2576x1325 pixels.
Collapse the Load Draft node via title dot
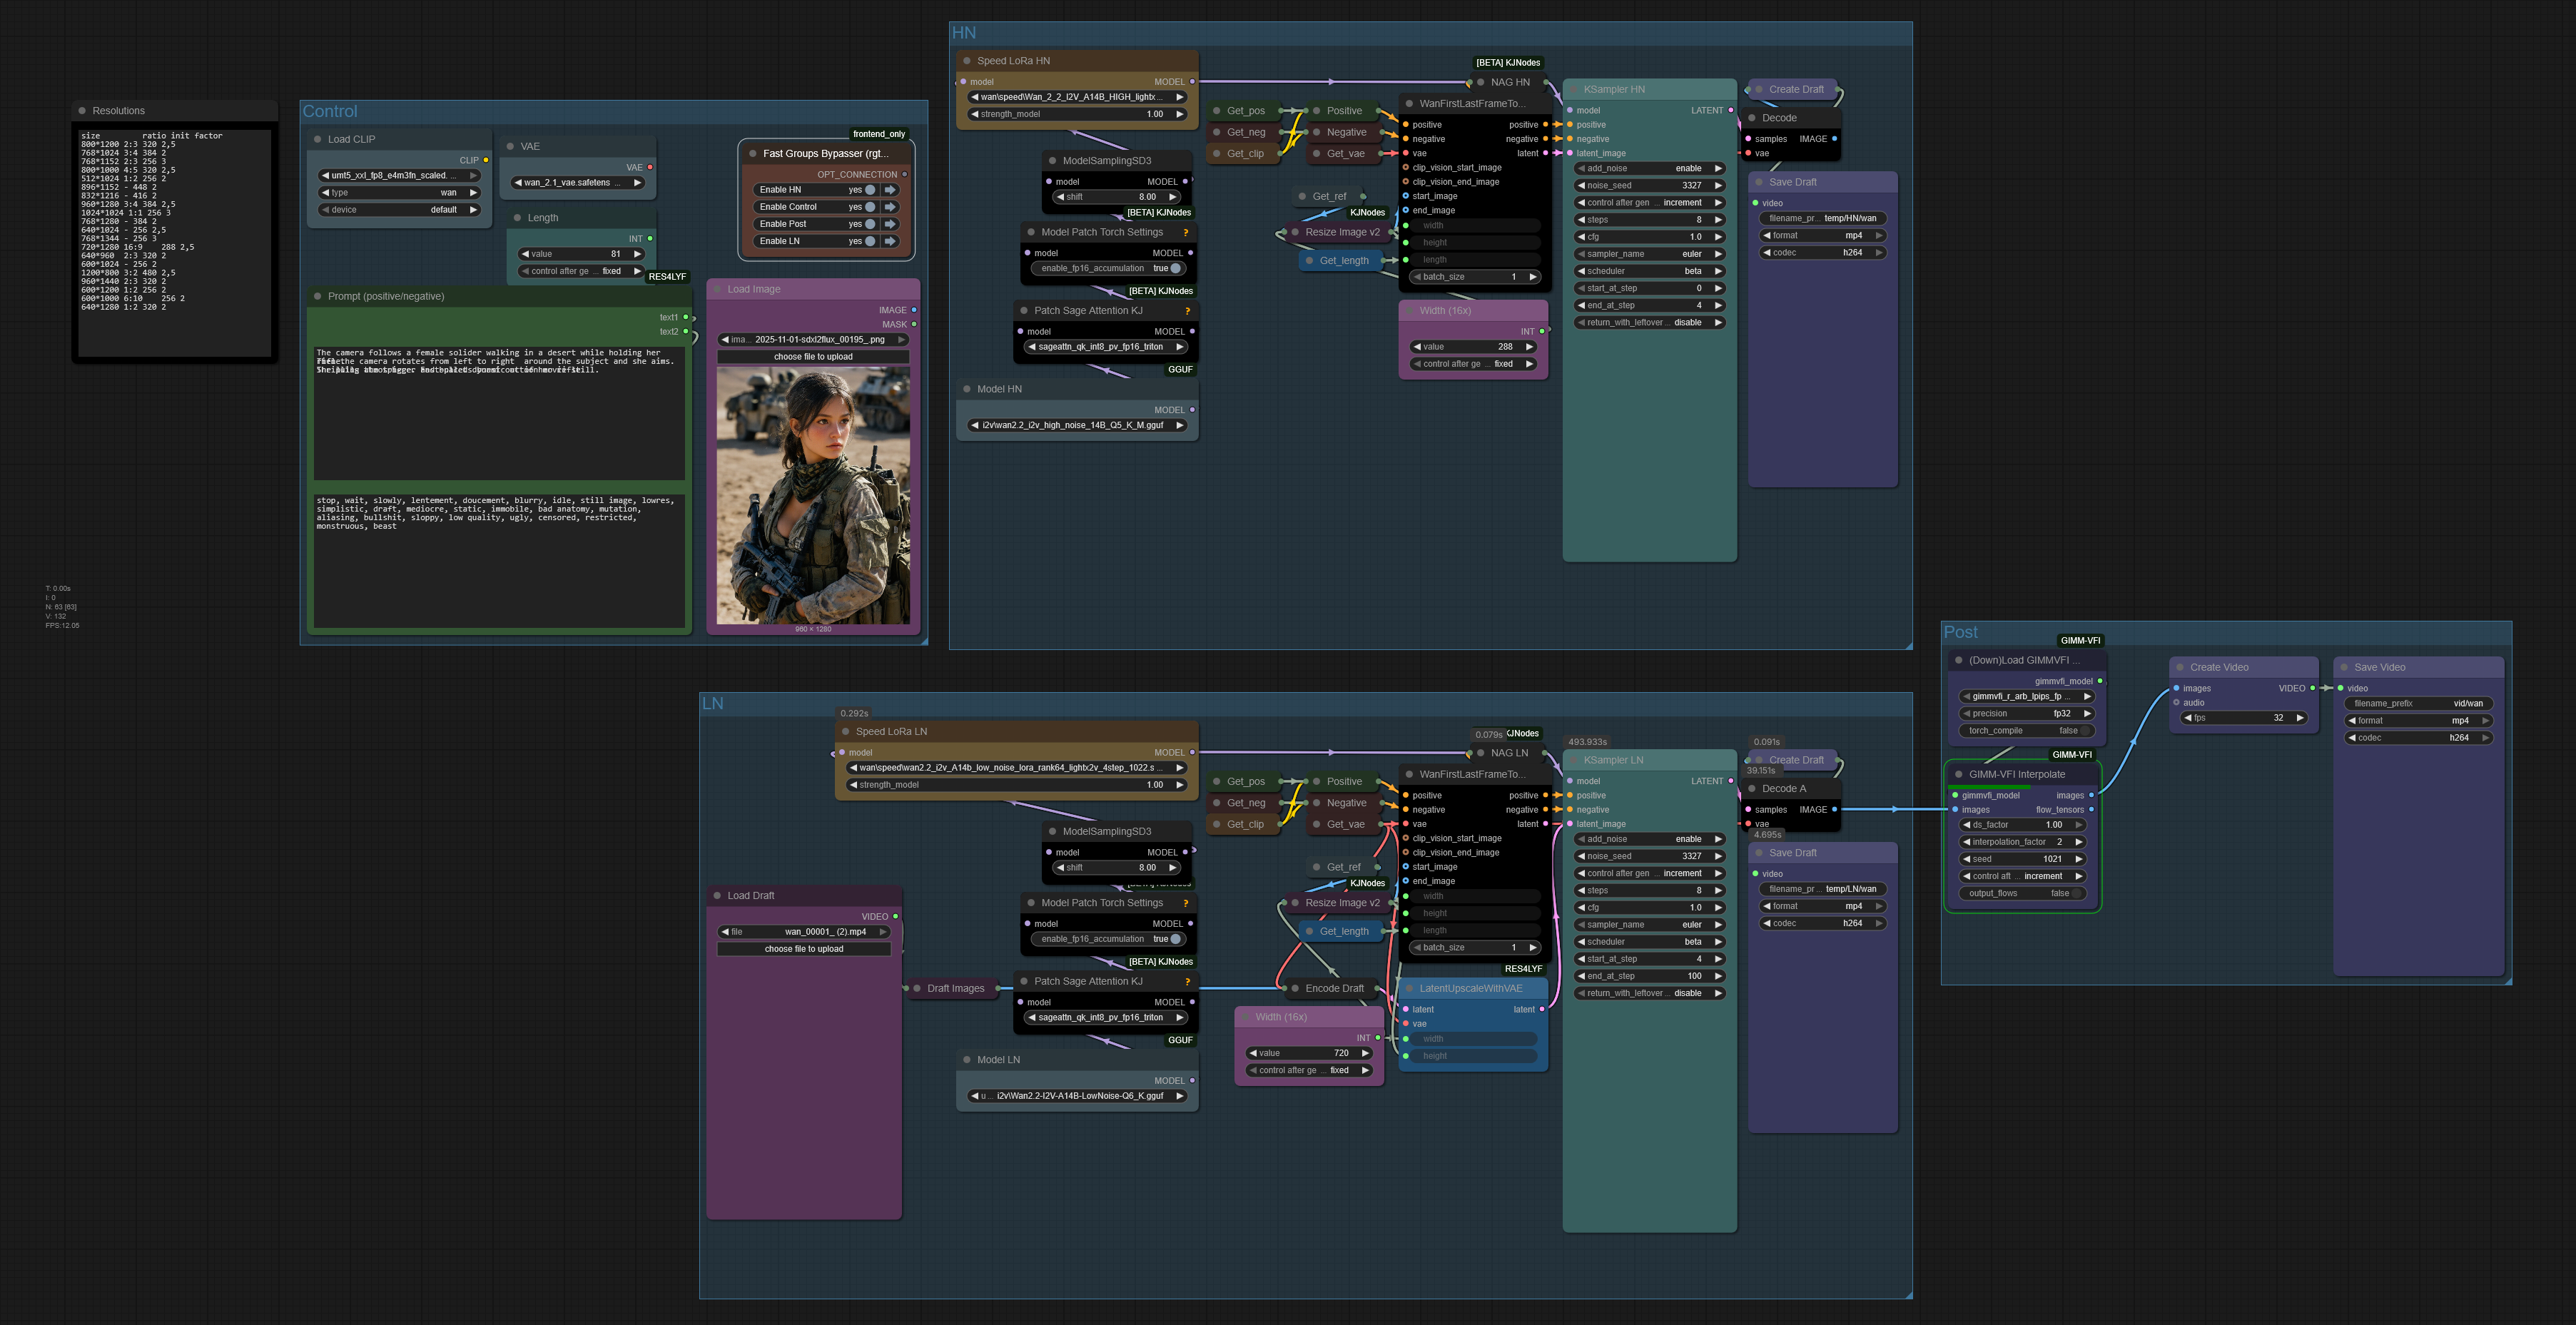(x=718, y=896)
